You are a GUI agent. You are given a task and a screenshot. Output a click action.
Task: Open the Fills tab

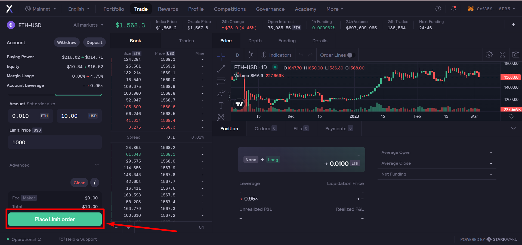coord(301,129)
